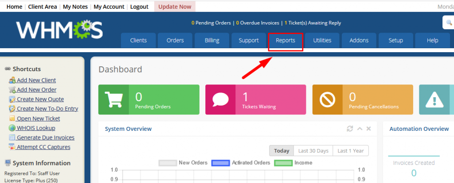The height and width of the screenshot is (183, 454).
Task: Click the Update Now button
Action: [175, 7]
